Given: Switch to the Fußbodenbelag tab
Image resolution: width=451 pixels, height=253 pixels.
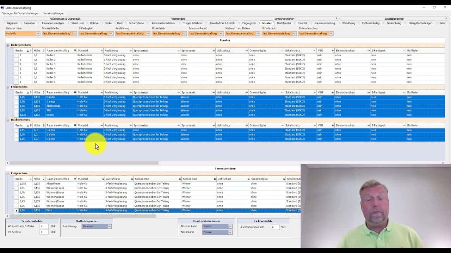Looking at the screenshot, I should pos(371,23).
